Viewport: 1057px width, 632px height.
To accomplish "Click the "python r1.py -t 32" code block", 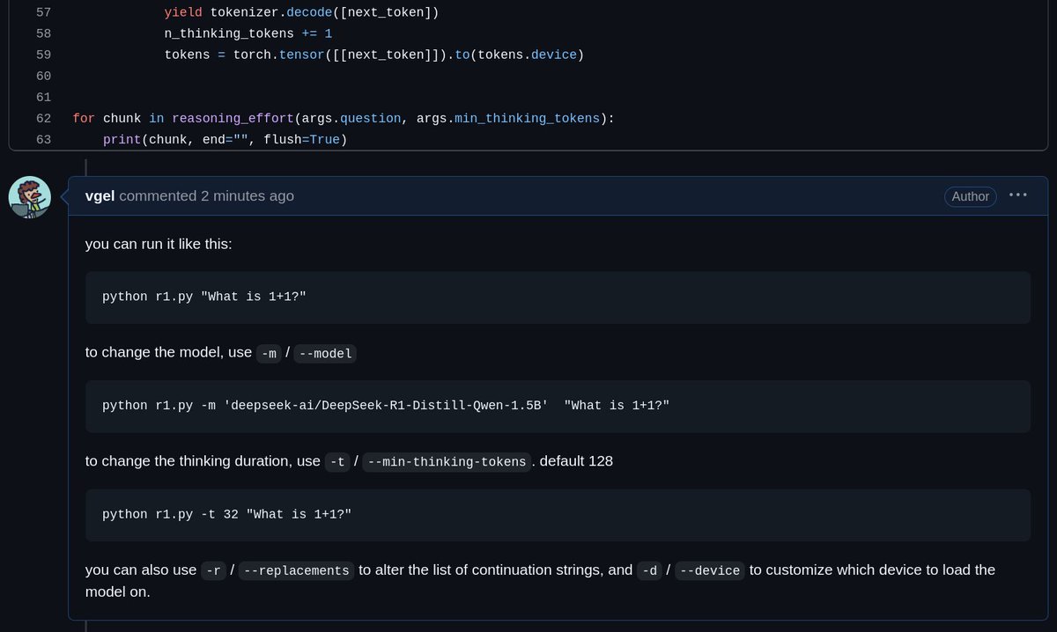I will 557,515.
